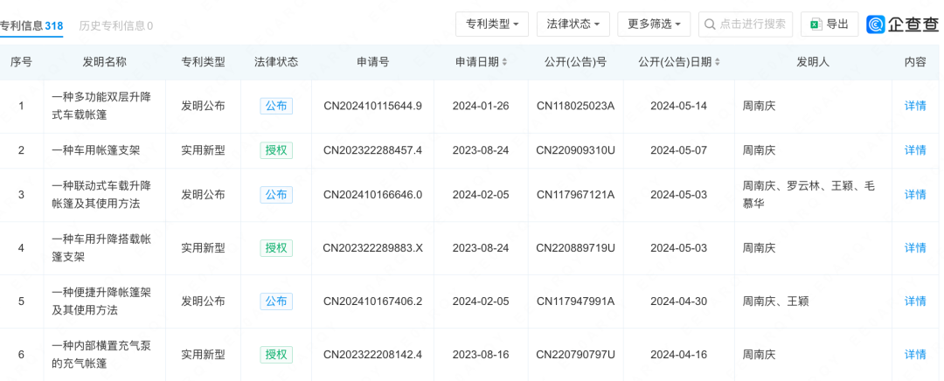Click application number CN202410115644.9
The image size is (944, 381).
click(372, 106)
